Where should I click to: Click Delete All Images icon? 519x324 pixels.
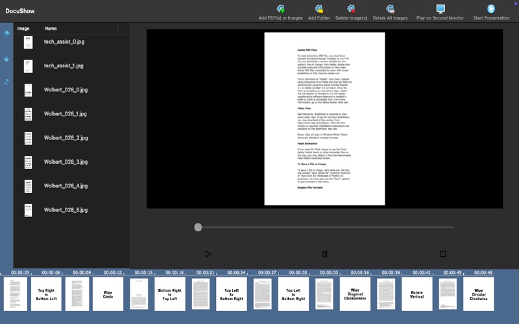click(391, 9)
